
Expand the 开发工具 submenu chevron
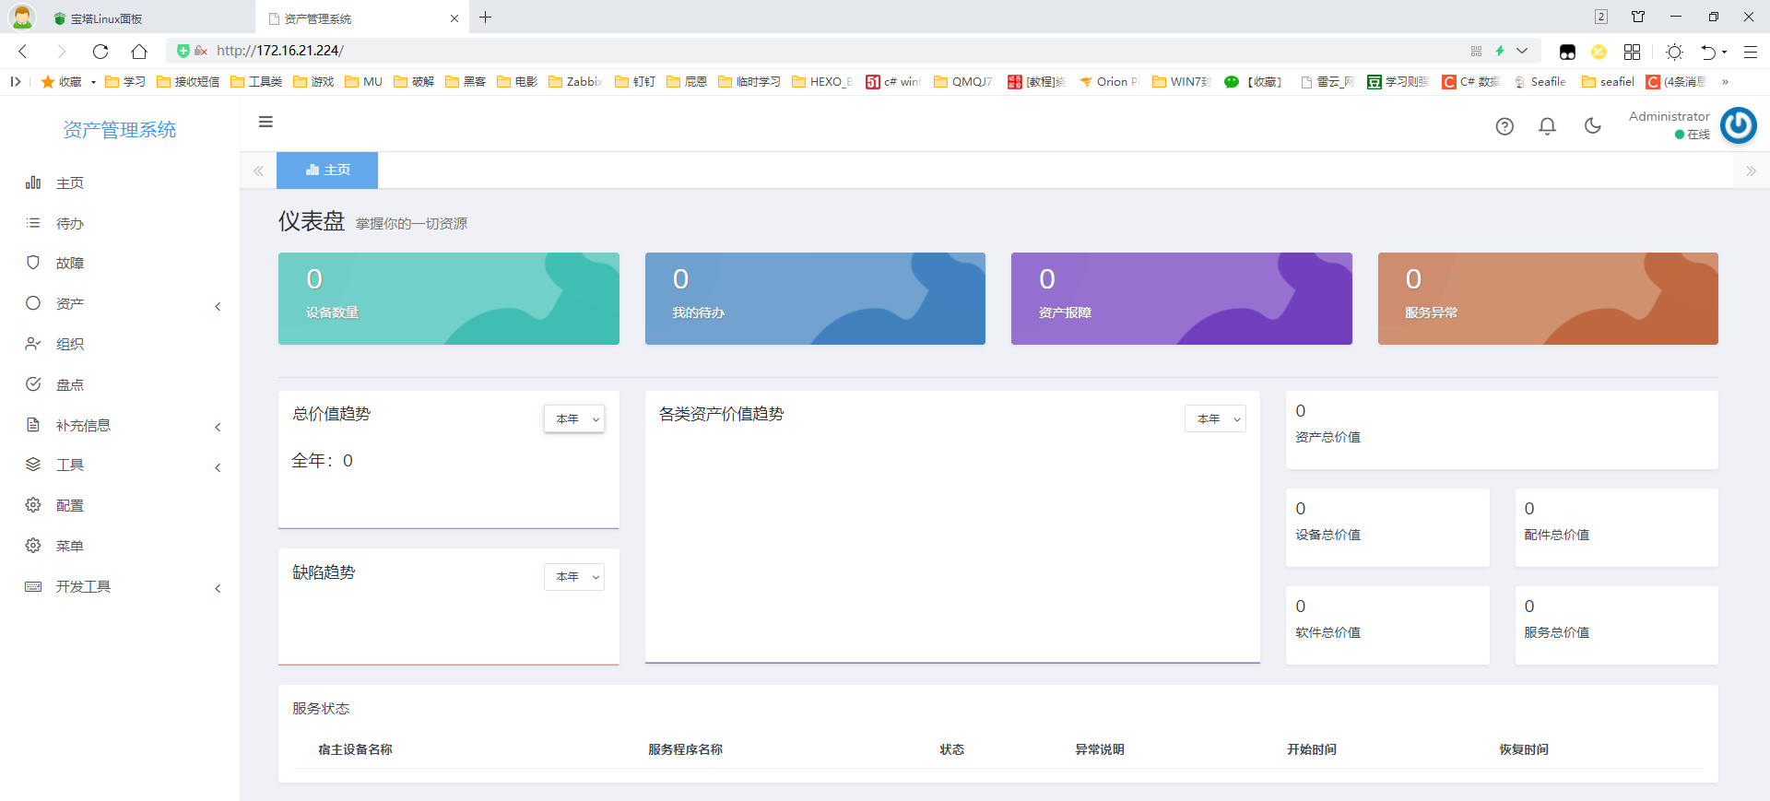(x=218, y=588)
